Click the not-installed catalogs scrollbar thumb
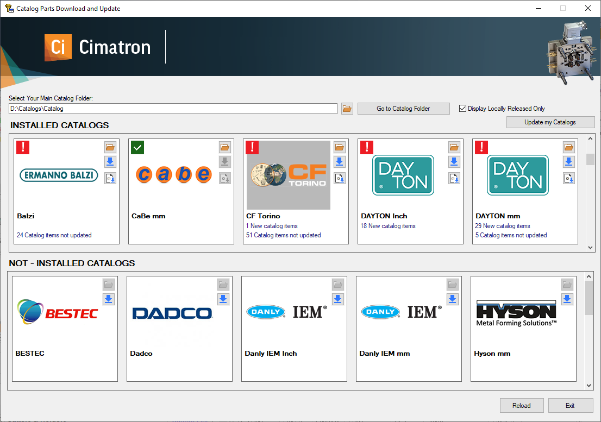601x422 pixels. point(589,298)
